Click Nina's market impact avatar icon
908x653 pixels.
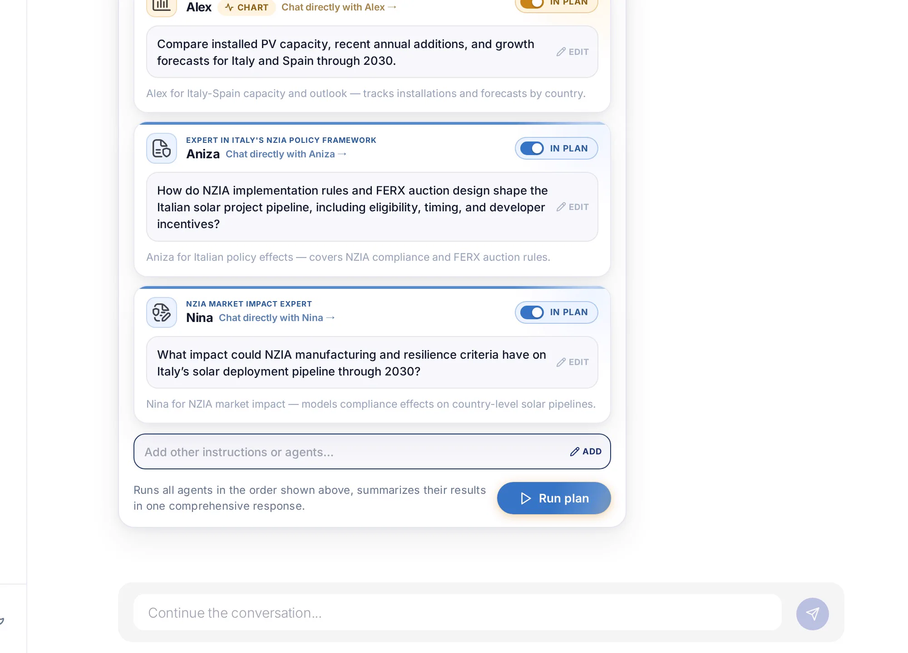pyautogui.click(x=161, y=312)
